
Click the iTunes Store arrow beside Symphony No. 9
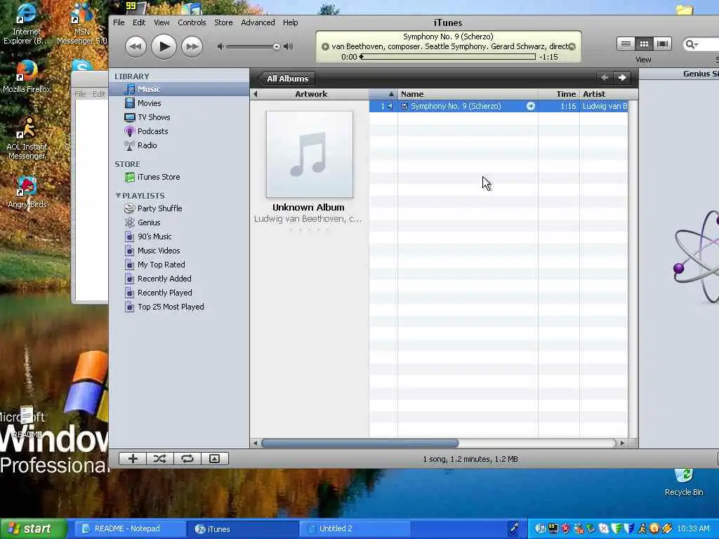coord(531,107)
